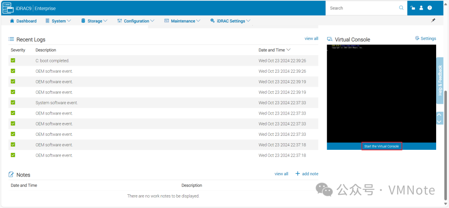Open Virtual Console Settings link
This screenshot has width=449, height=208.
click(x=428, y=38)
